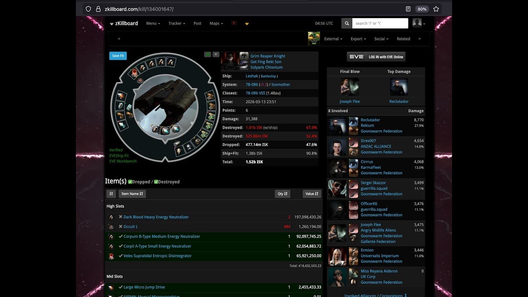Image resolution: width=528 pixels, height=297 pixels.
Task: Click the Dark Blood Heavy Energy Neutralizer icon
Action: 111,217
